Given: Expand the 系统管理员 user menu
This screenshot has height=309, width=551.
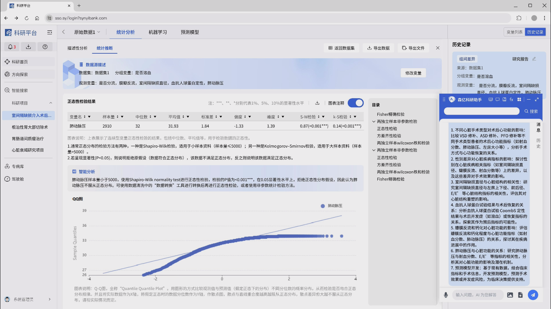Looking at the screenshot, I should (x=49, y=299).
